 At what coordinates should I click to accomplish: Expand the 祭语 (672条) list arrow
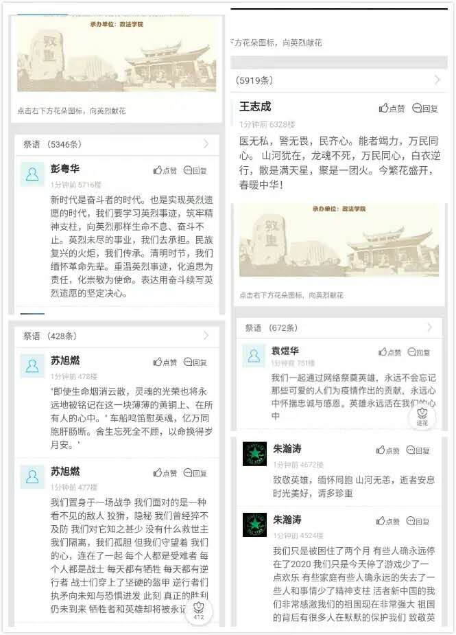tap(429, 327)
